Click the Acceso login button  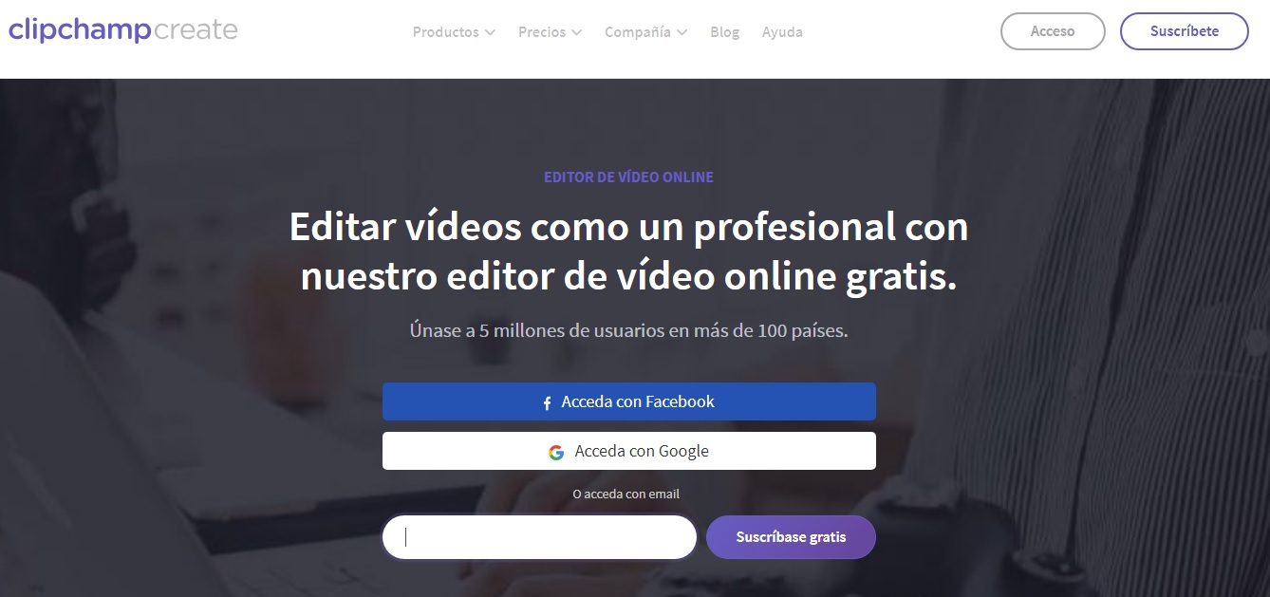click(x=1053, y=31)
